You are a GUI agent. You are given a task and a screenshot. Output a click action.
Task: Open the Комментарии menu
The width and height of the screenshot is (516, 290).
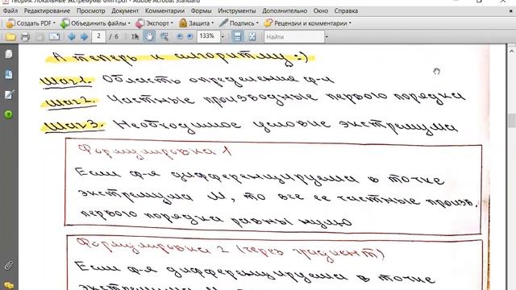[164, 10]
